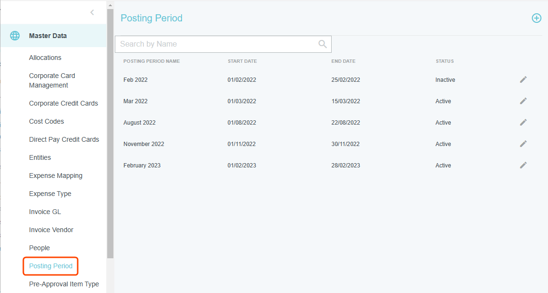Click pencil icon for August 2022 row
548x293 pixels.
(523, 122)
